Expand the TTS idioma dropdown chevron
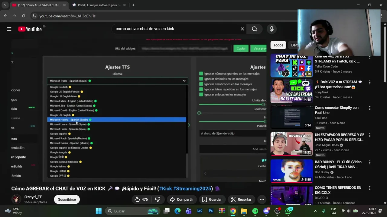Viewport: 387px width, 217px height. 184,81
